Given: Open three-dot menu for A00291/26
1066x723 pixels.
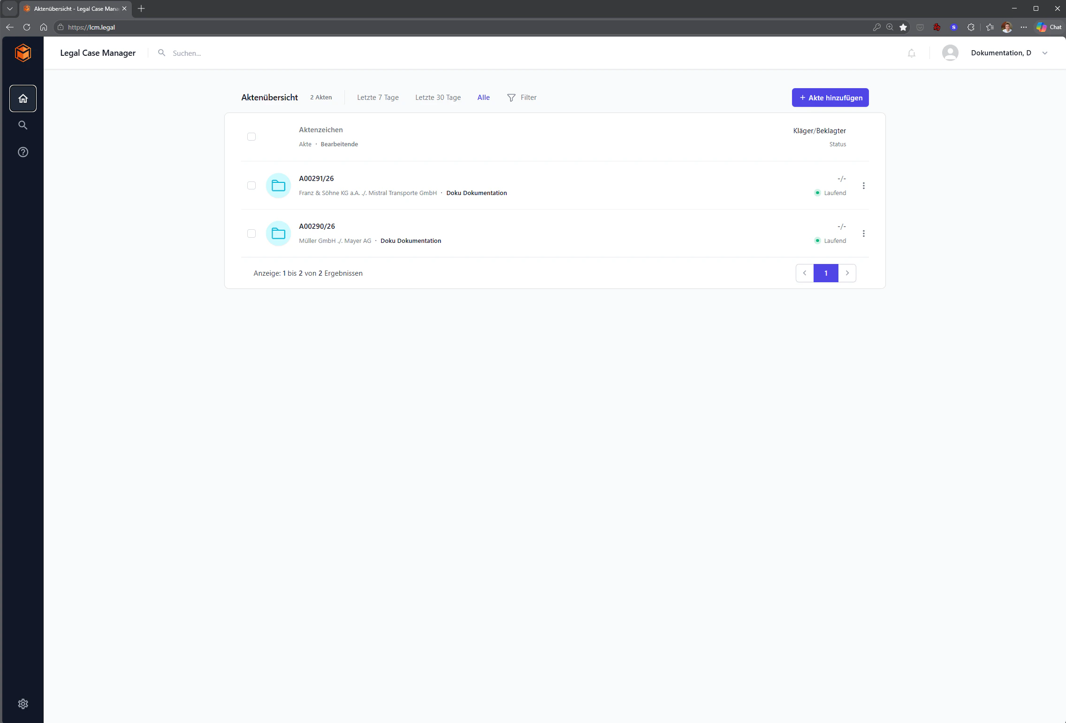Looking at the screenshot, I should [863, 186].
